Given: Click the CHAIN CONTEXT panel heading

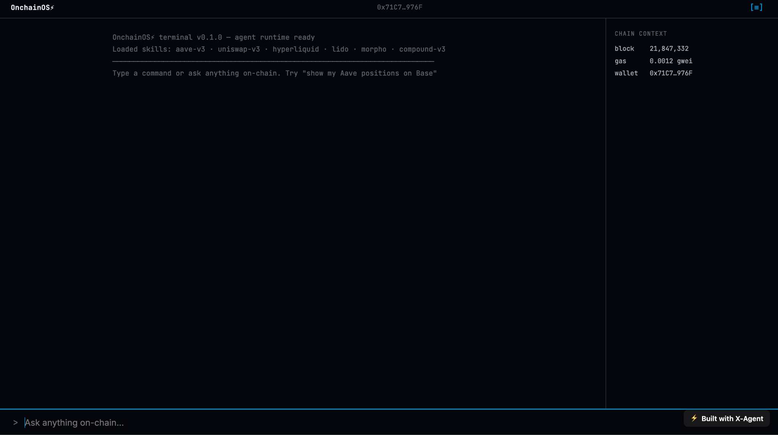Looking at the screenshot, I should [641, 33].
